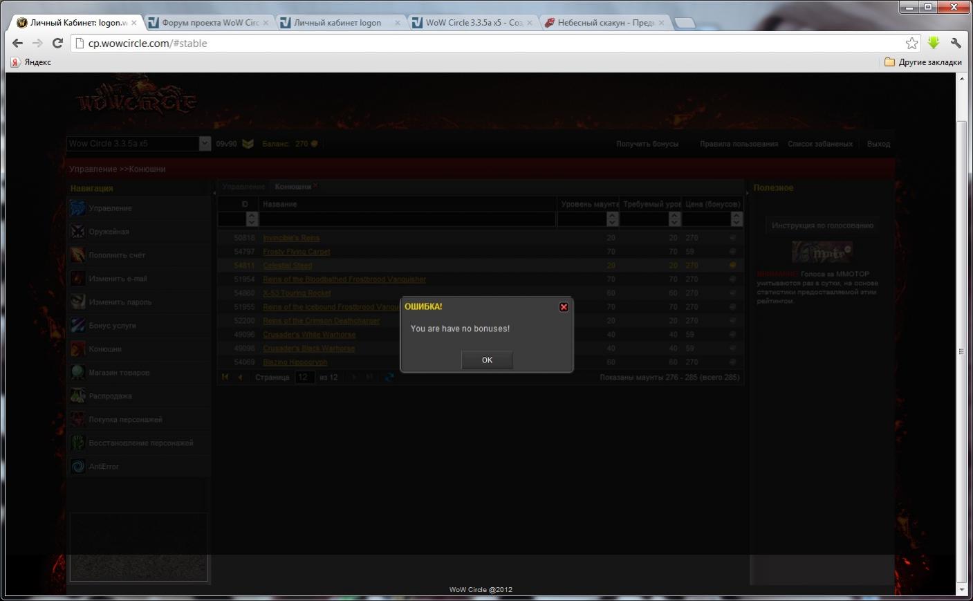The image size is (973, 601).
Task: Go to first page of mounts list
Action: tap(225, 378)
